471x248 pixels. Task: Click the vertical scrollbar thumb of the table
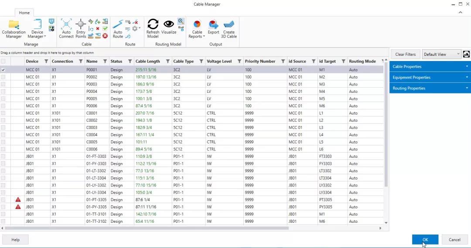[x=386, y=125]
